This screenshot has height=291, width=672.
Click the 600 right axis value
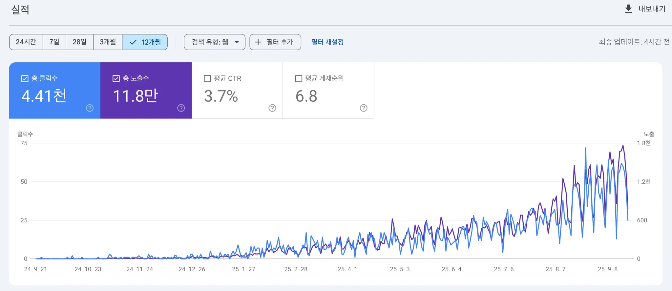pos(642,220)
